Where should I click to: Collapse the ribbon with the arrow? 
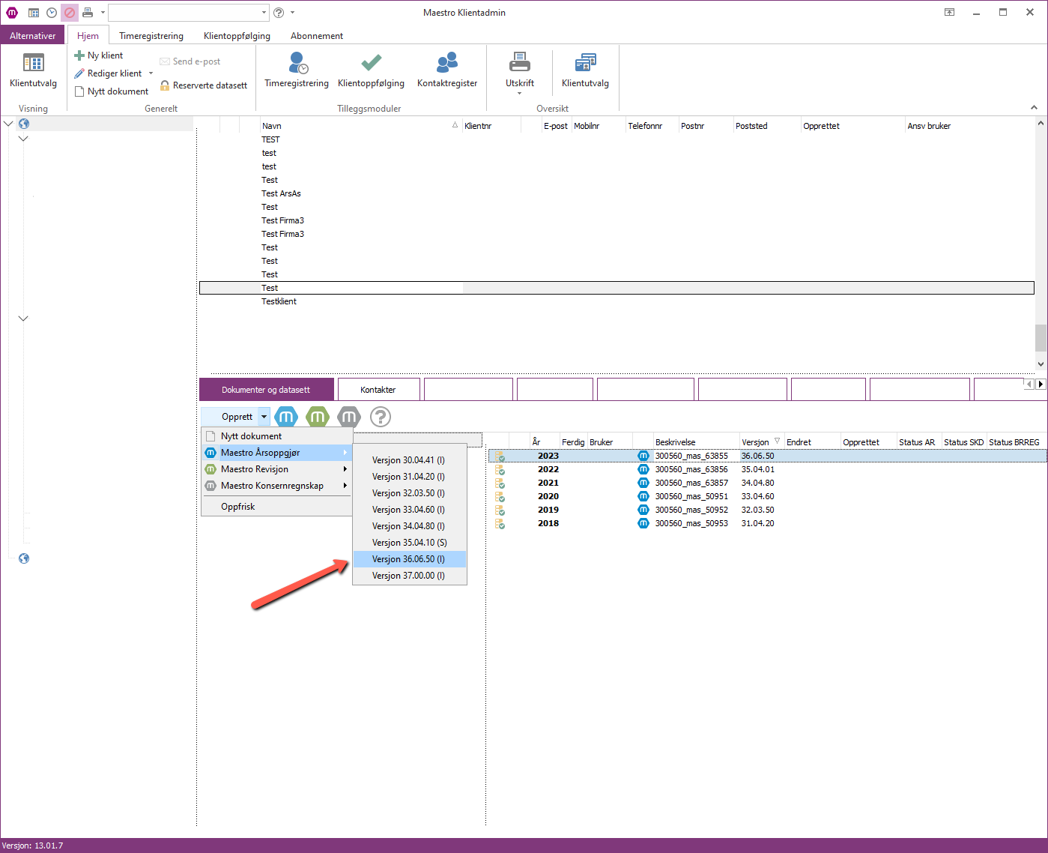click(1035, 108)
